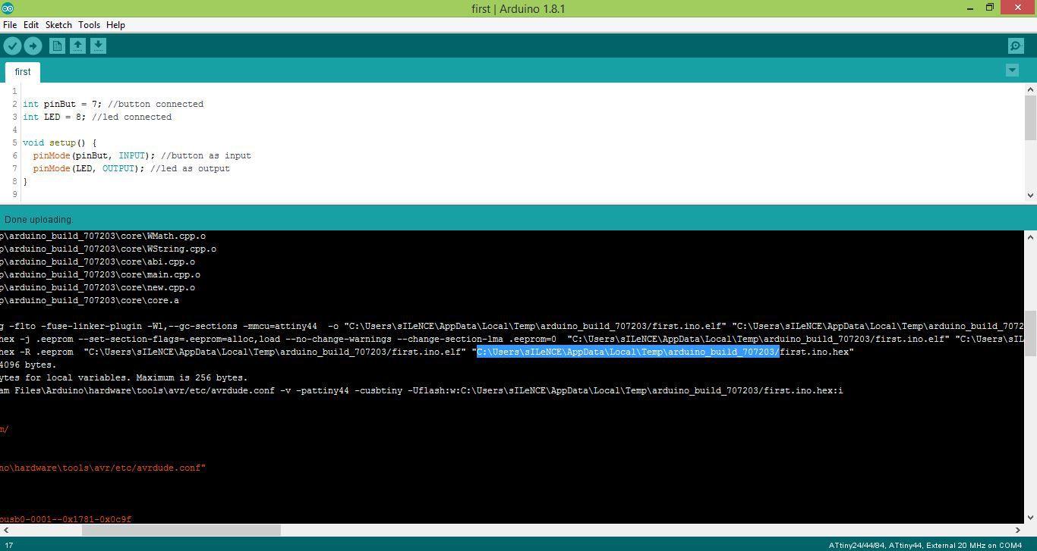Click the editor scroll down arrow

pyautogui.click(x=1030, y=196)
